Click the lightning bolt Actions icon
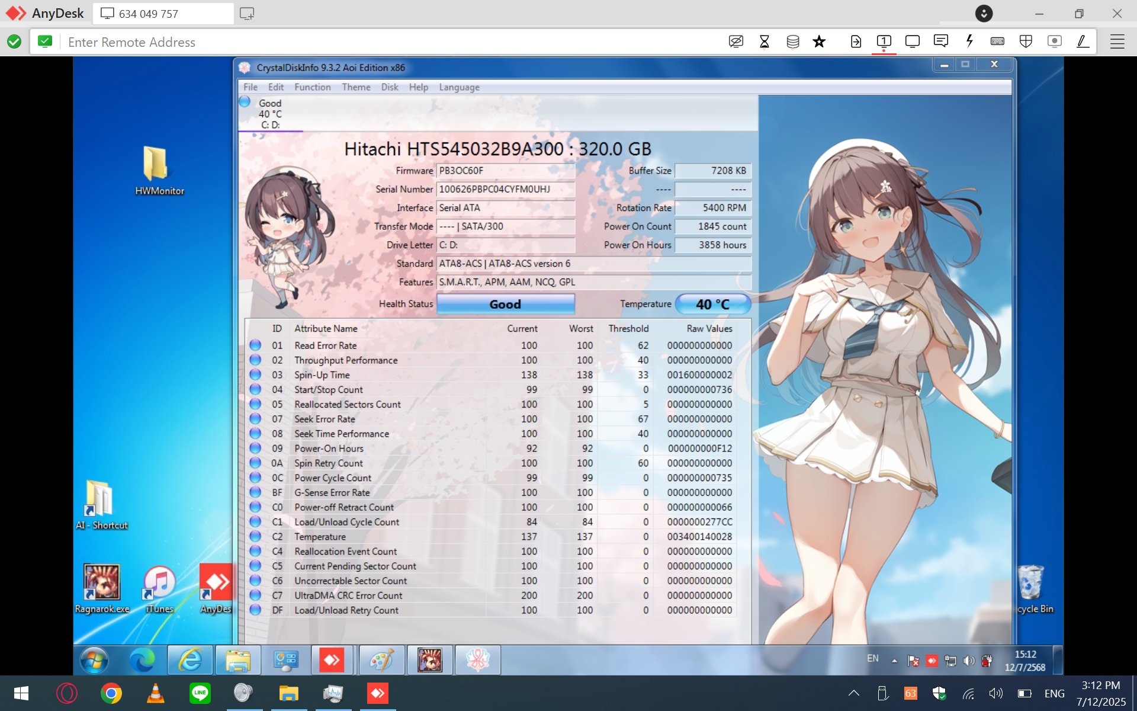Viewport: 1137px width, 711px height. 969,41
